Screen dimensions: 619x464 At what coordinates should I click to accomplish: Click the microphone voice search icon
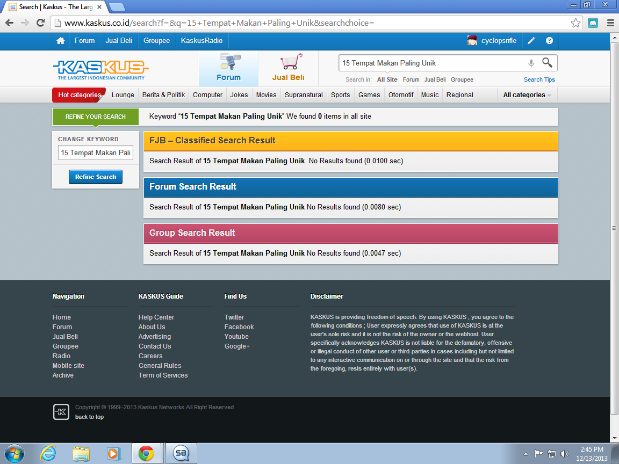[531, 63]
